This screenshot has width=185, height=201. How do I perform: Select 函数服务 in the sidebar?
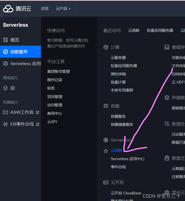click(20, 52)
